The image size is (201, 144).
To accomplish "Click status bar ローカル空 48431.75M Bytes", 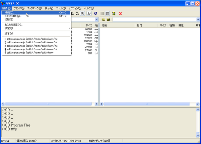I will tap(66, 141).
